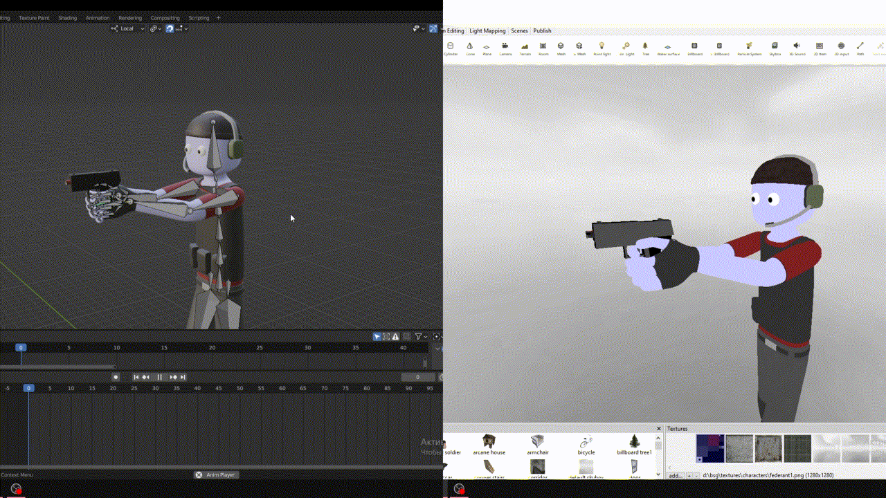Viewport: 886px width, 498px height.
Task: Toggle Only Show Errors warning icon
Action: (395, 337)
